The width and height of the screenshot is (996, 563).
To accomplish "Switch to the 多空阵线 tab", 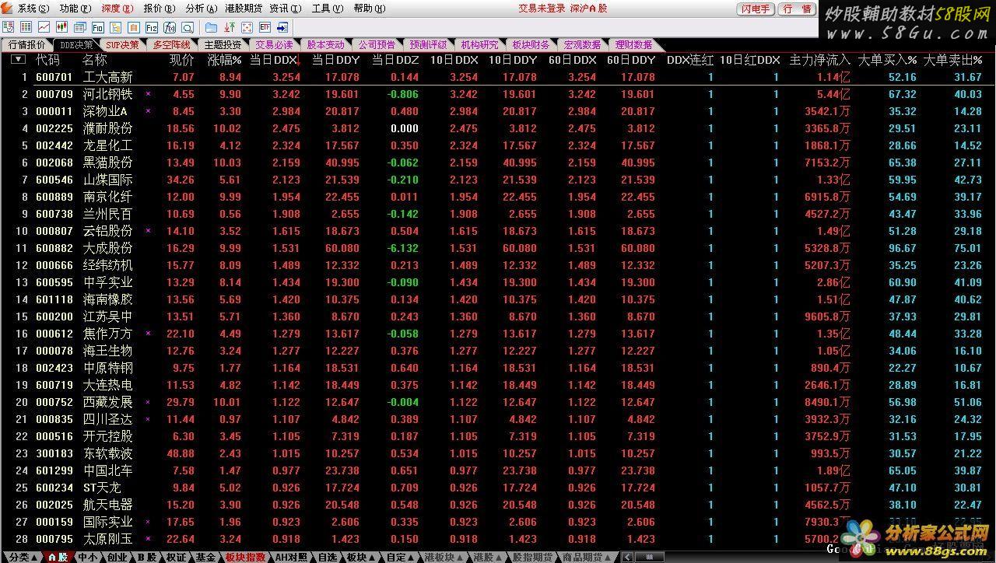I will 171,45.
